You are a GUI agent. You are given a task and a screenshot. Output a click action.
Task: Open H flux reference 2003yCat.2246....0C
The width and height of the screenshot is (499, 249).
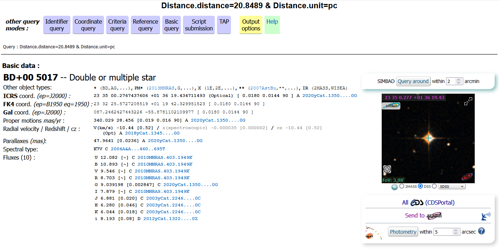tap(173, 205)
